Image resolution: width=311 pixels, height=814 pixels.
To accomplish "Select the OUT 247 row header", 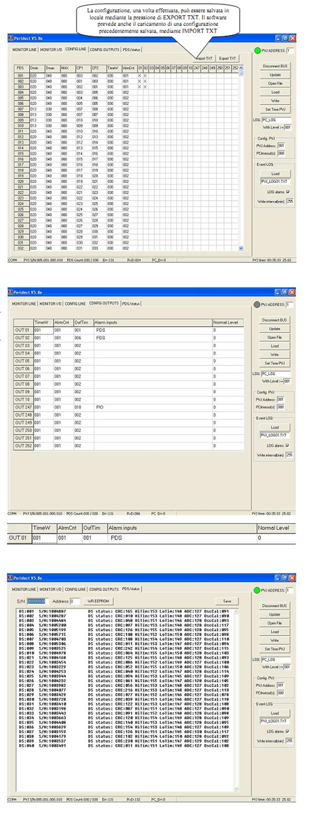I will (23, 407).
